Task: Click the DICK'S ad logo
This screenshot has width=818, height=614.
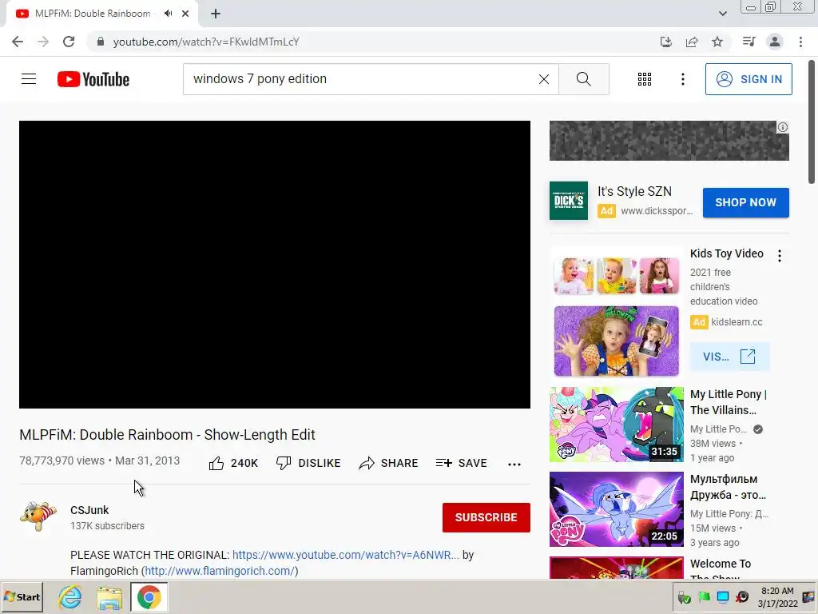Action: (569, 201)
